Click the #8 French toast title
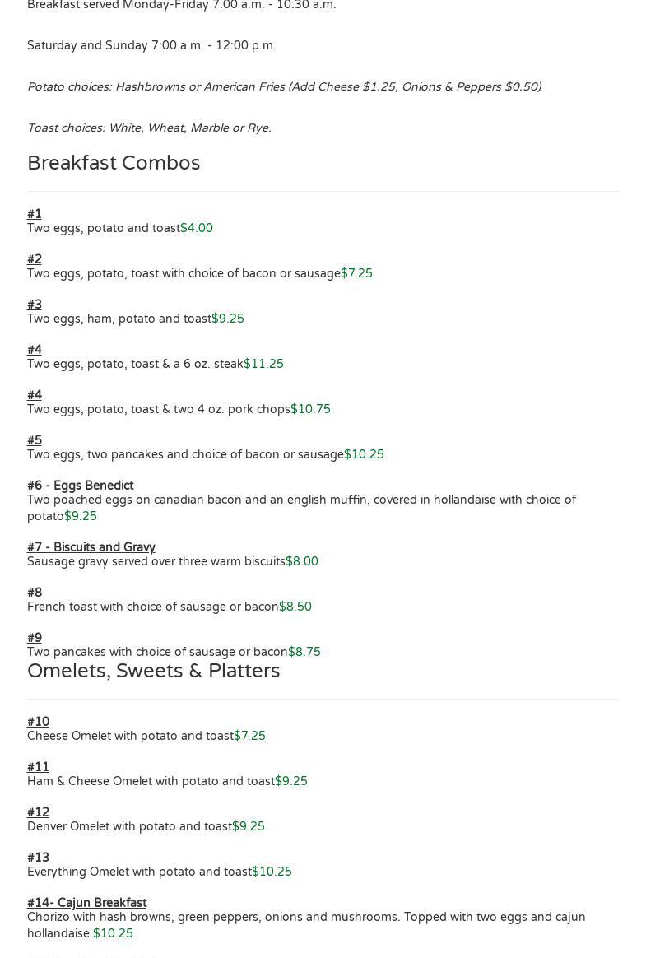This screenshot has width=646, height=958. click(35, 593)
